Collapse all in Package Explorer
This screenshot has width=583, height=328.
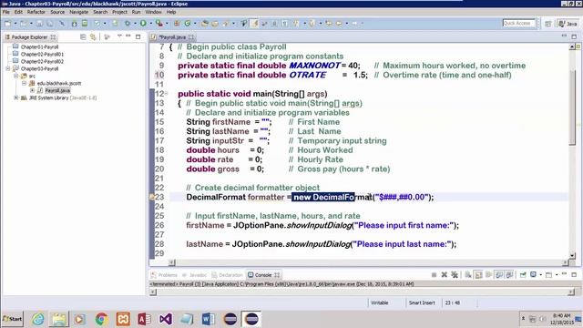pos(83,36)
